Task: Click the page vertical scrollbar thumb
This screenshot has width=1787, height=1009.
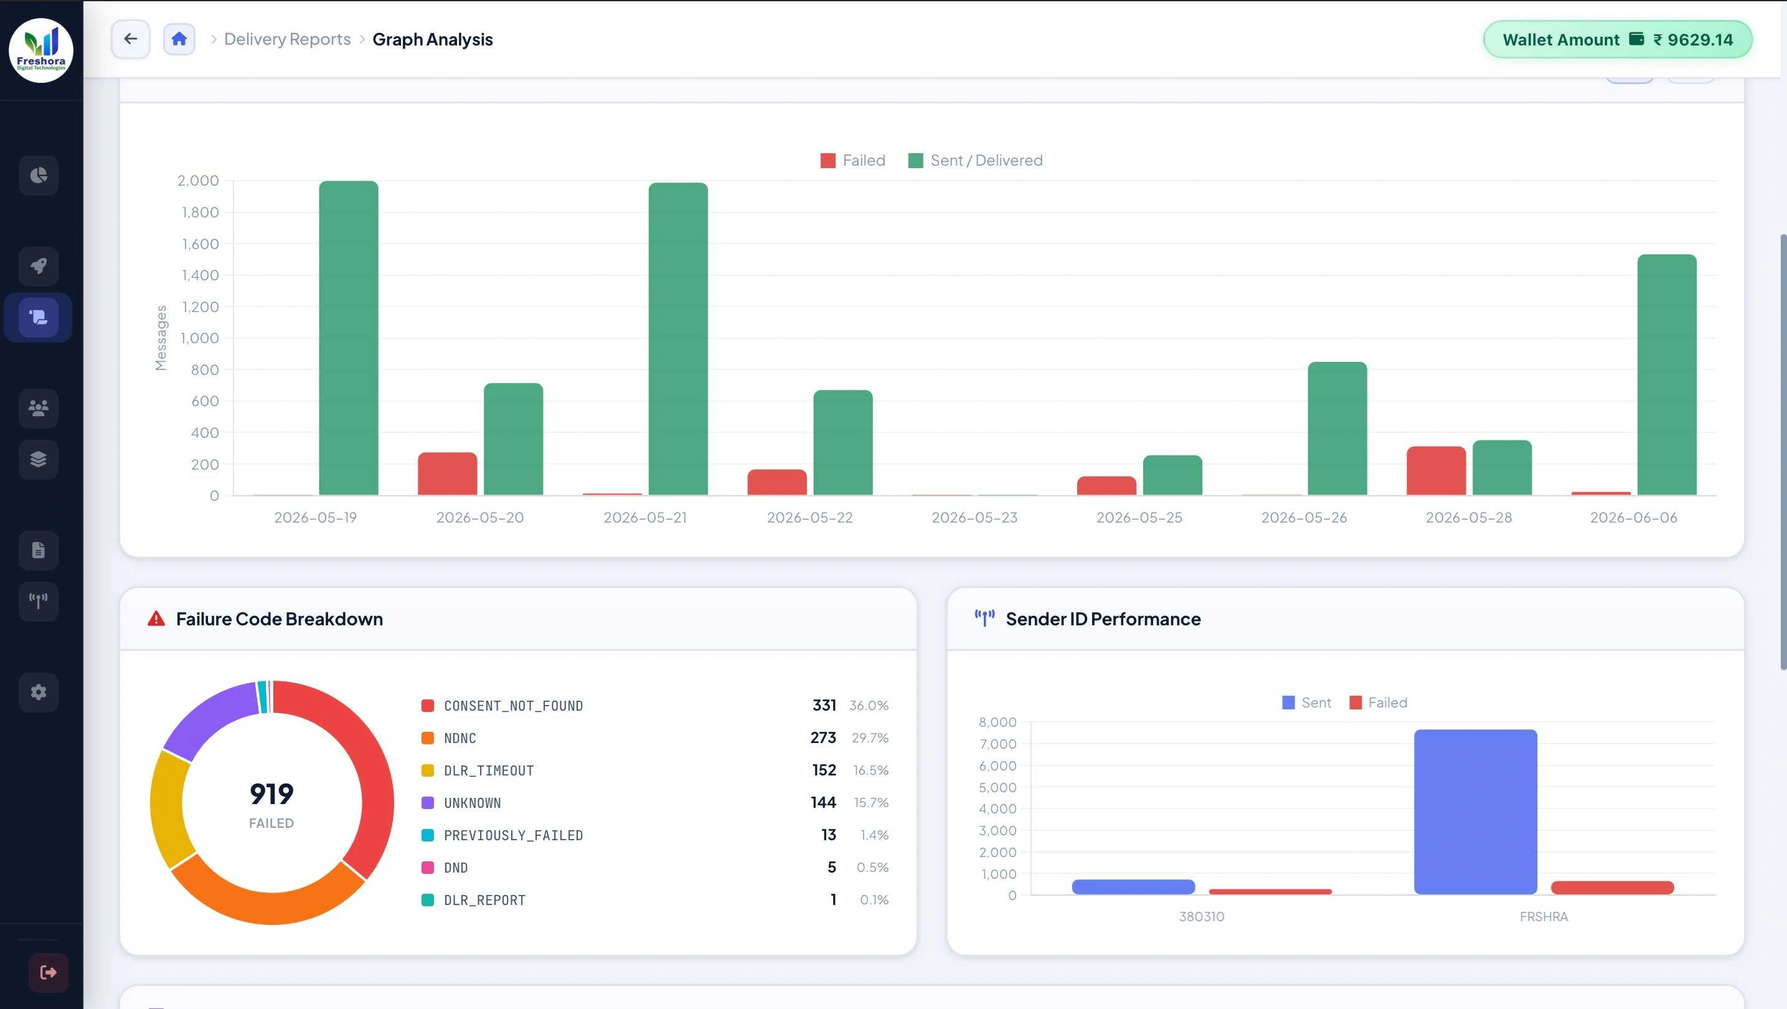Action: tap(1783, 451)
